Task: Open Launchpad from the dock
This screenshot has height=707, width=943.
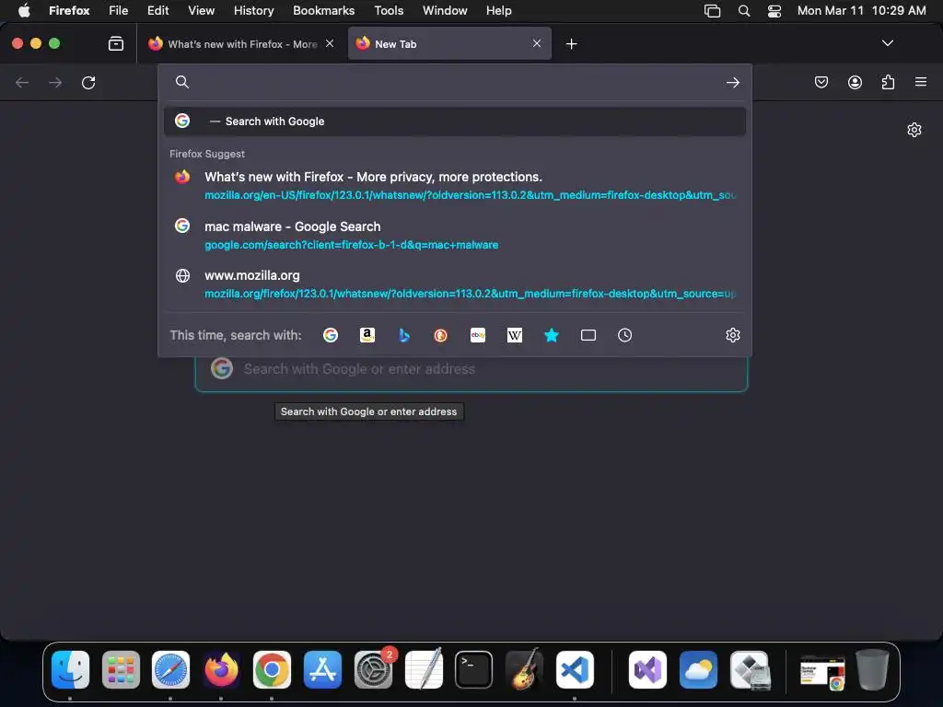Action: [x=121, y=670]
